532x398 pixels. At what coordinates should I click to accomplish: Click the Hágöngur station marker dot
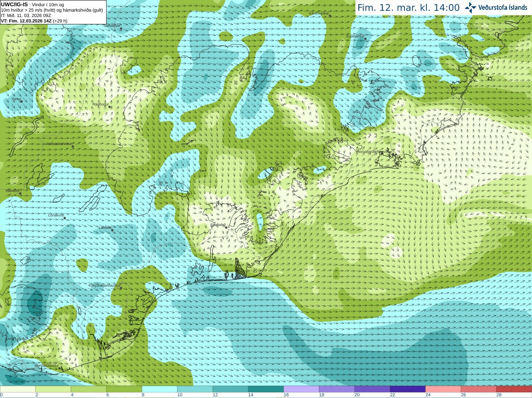pos(110,107)
